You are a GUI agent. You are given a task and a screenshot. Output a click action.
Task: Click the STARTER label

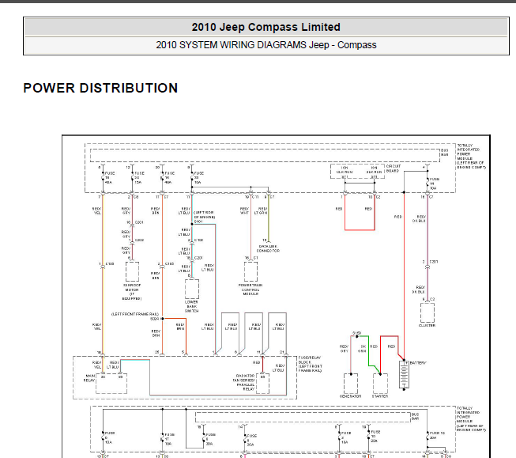click(x=380, y=396)
